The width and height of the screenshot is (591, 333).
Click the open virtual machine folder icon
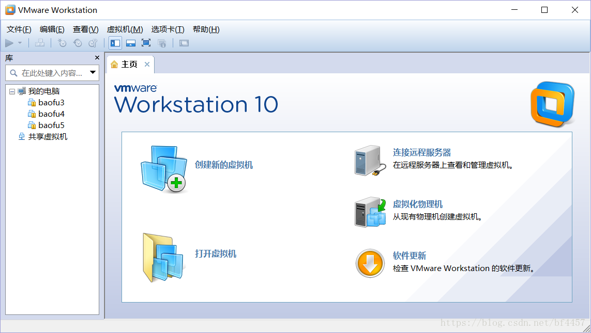(164, 258)
